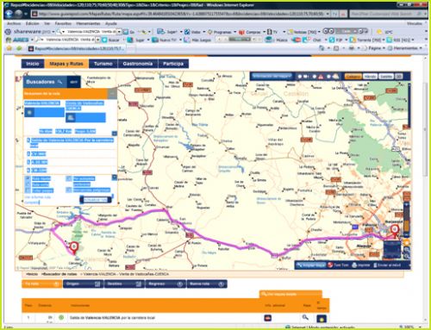Screen dimensions: 431x330
Task: Open the Herramientas command bar dropdown
Action: [405, 48]
